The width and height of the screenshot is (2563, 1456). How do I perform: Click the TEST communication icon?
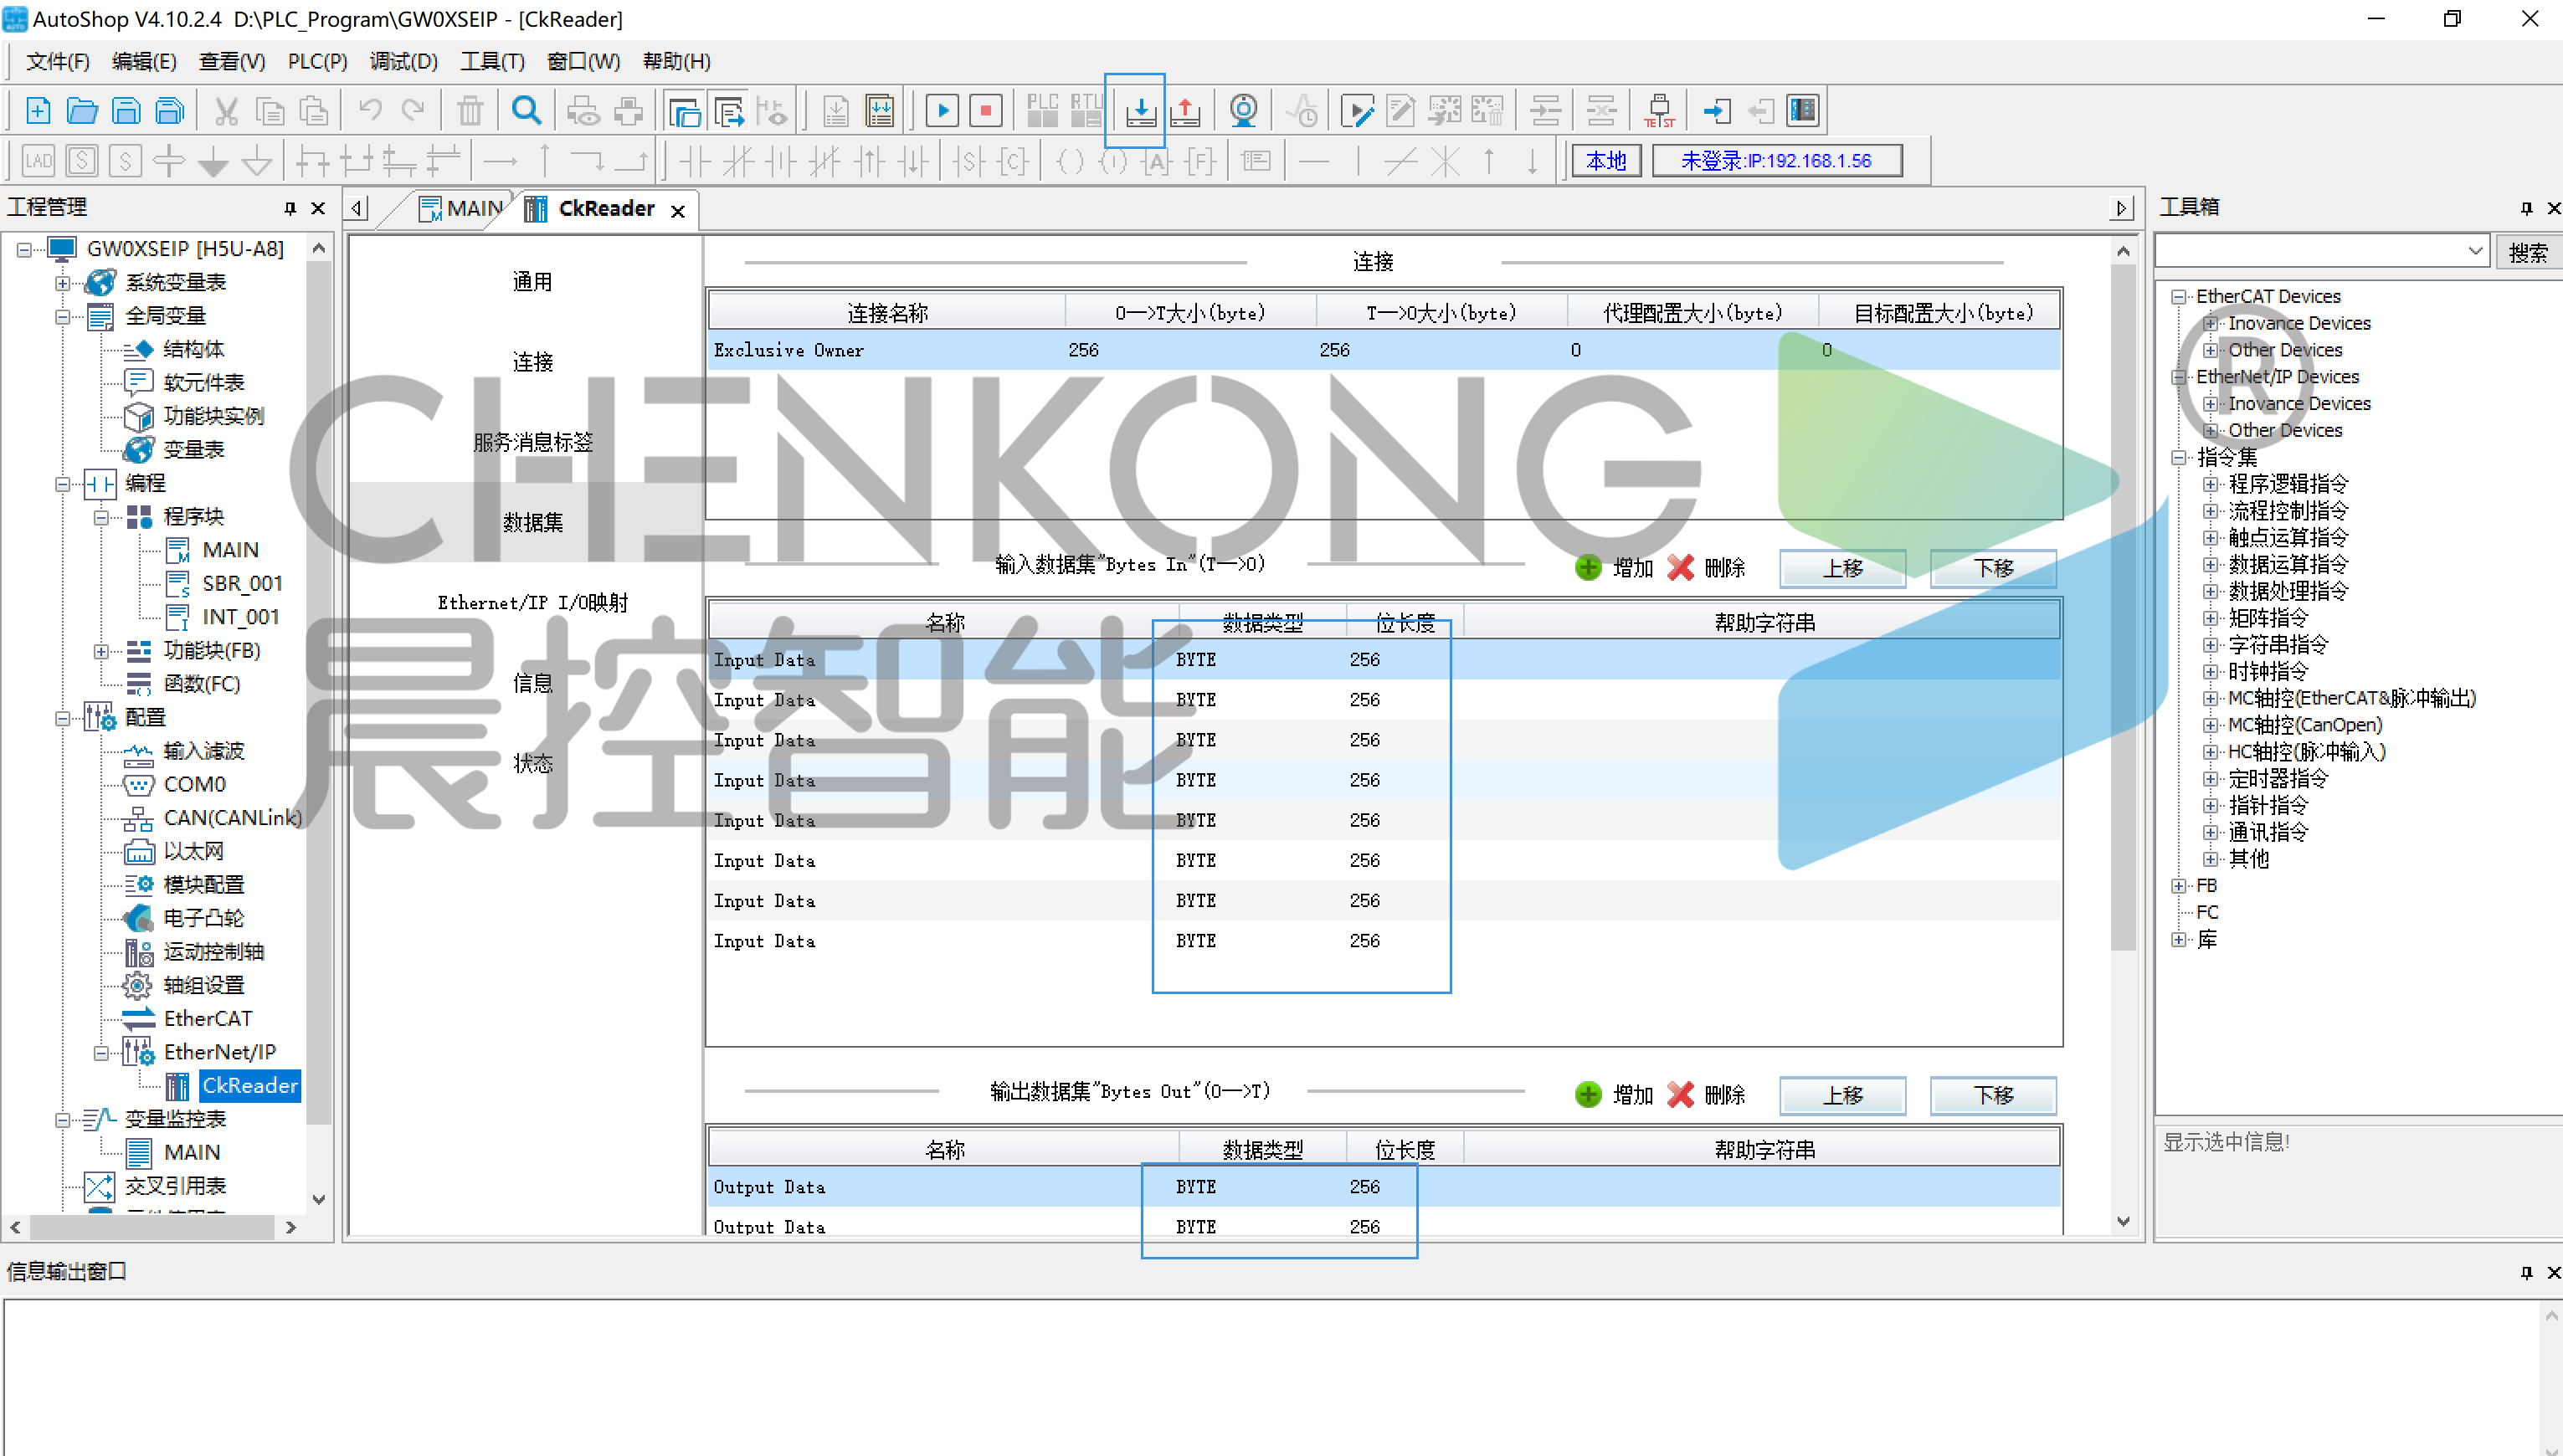click(1659, 111)
